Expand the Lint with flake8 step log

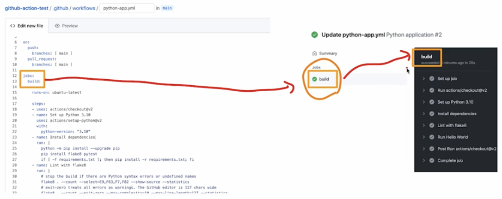pyautogui.click(x=423, y=125)
